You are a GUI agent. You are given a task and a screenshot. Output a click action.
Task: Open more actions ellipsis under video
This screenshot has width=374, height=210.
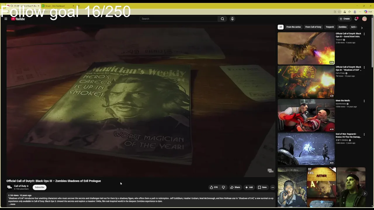pos(273,187)
